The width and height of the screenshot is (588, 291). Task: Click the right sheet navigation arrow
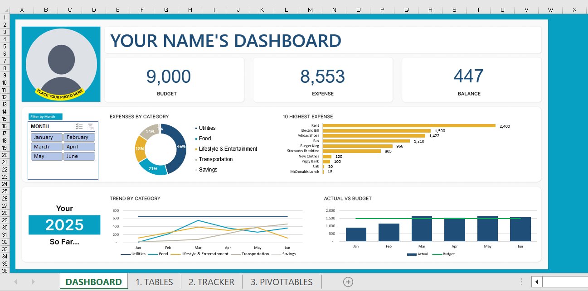click(x=34, y=281)
